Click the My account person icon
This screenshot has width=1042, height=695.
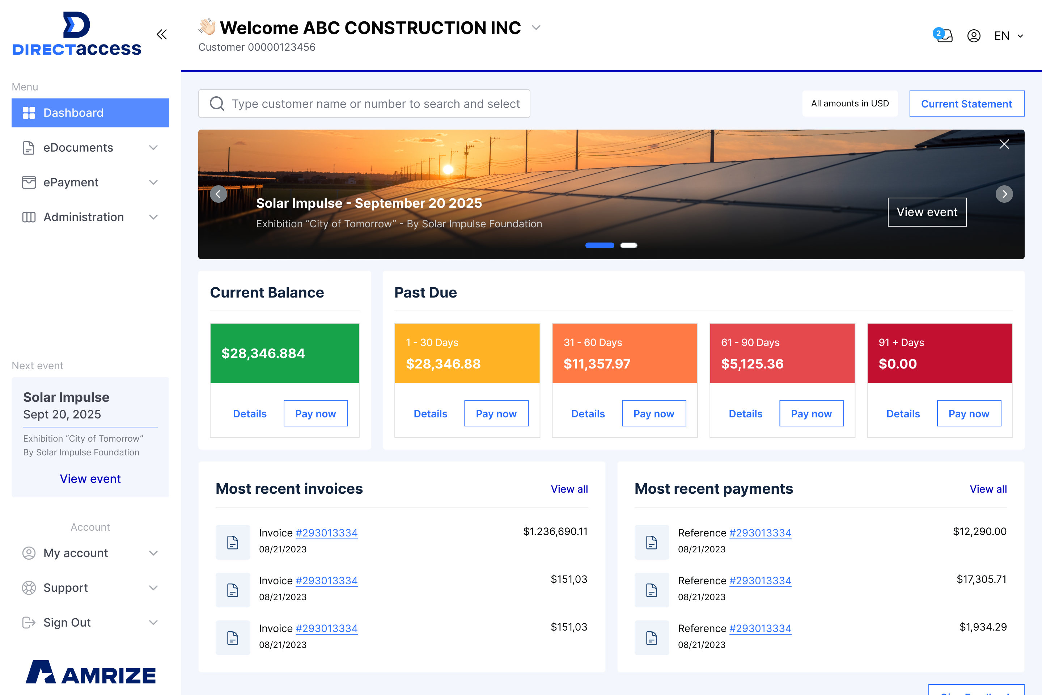click(x=29, y=553)
